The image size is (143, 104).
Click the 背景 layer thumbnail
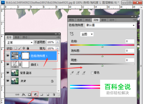tap(15, 81)
